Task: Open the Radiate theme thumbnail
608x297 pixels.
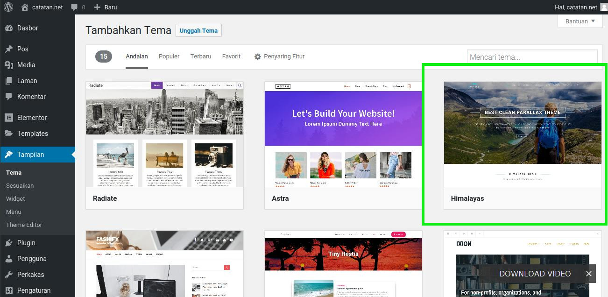Action: (x=164, y=134)
